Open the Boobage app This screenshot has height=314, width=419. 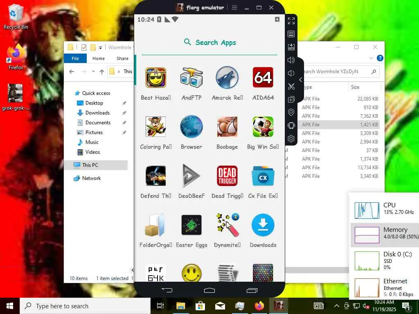tap(227, 127)
